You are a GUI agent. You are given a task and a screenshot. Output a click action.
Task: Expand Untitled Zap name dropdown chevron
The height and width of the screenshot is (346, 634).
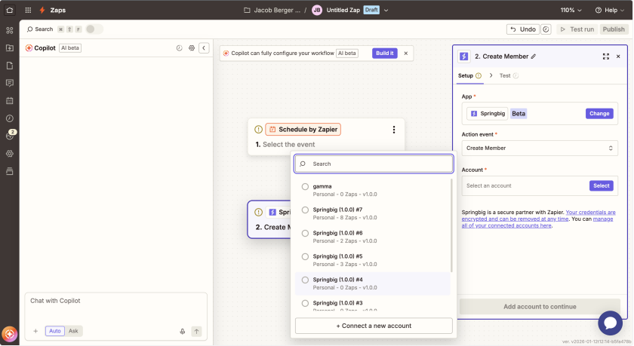(x=386, y=11)
